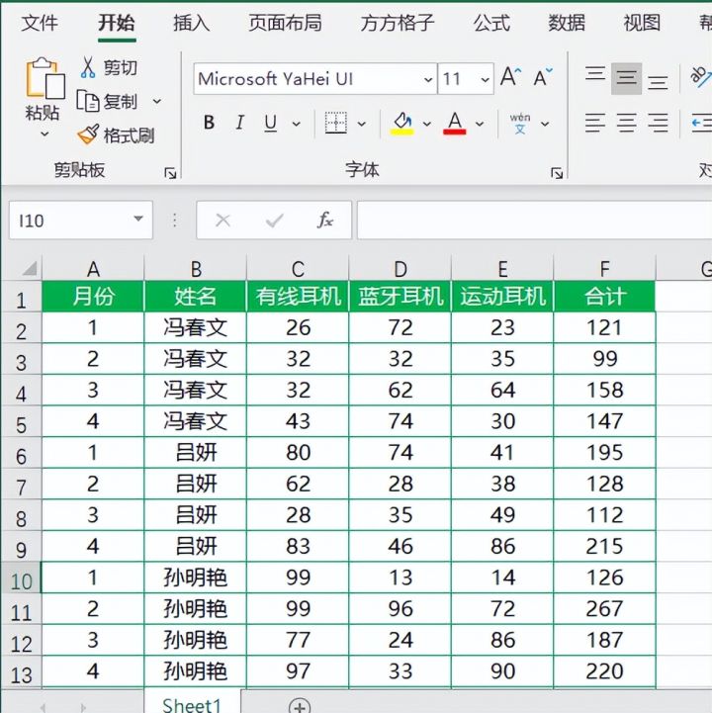Screen dimensions: 712x713
Task: Click the 合计 header cell
Action: pyautogui.click(x=604, y=297)
